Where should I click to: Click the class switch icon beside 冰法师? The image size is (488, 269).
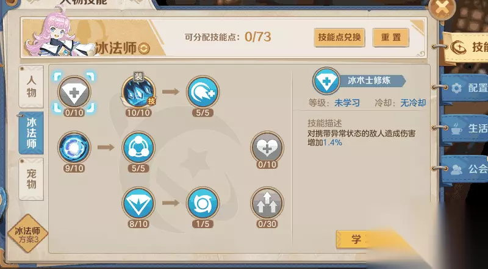point(144,48)
